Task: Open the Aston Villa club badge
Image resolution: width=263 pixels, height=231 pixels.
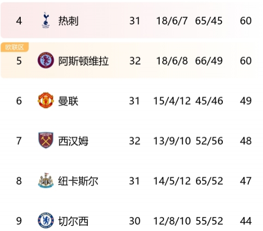Action: [x=46, y=60]
